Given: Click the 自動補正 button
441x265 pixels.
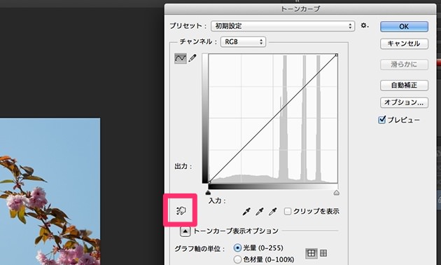Looking at the screenshot, I should pyautogui.click(x=404, y=86).
